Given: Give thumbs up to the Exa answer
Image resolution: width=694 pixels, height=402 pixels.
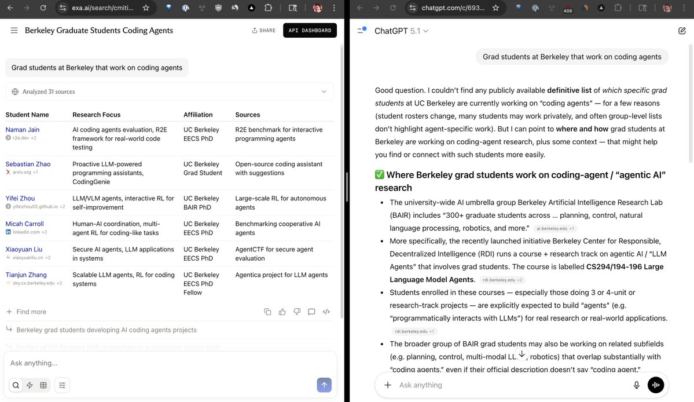Looking at the screenshot, I should point(282,312).
